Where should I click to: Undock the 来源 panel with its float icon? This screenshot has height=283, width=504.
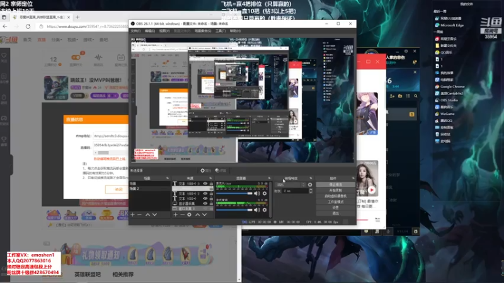210,178
